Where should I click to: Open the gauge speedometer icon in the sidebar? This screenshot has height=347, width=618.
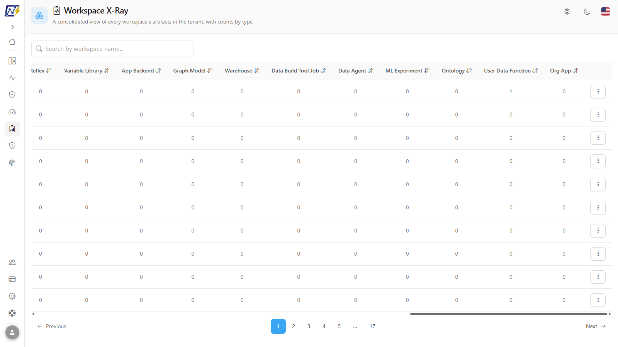12,112
